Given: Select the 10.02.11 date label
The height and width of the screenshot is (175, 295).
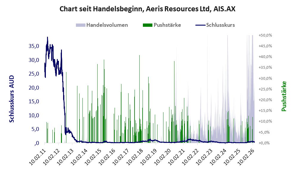Looking at the screenshot, I should tap(39, 155).
